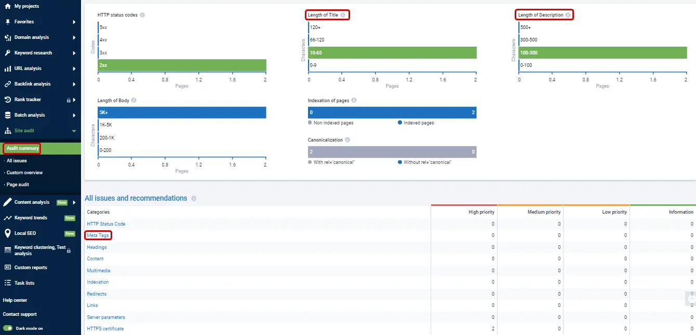Viewport: 696px width, 335px height.
Task: Click the URL analysis bar icon
Action: 7,68
